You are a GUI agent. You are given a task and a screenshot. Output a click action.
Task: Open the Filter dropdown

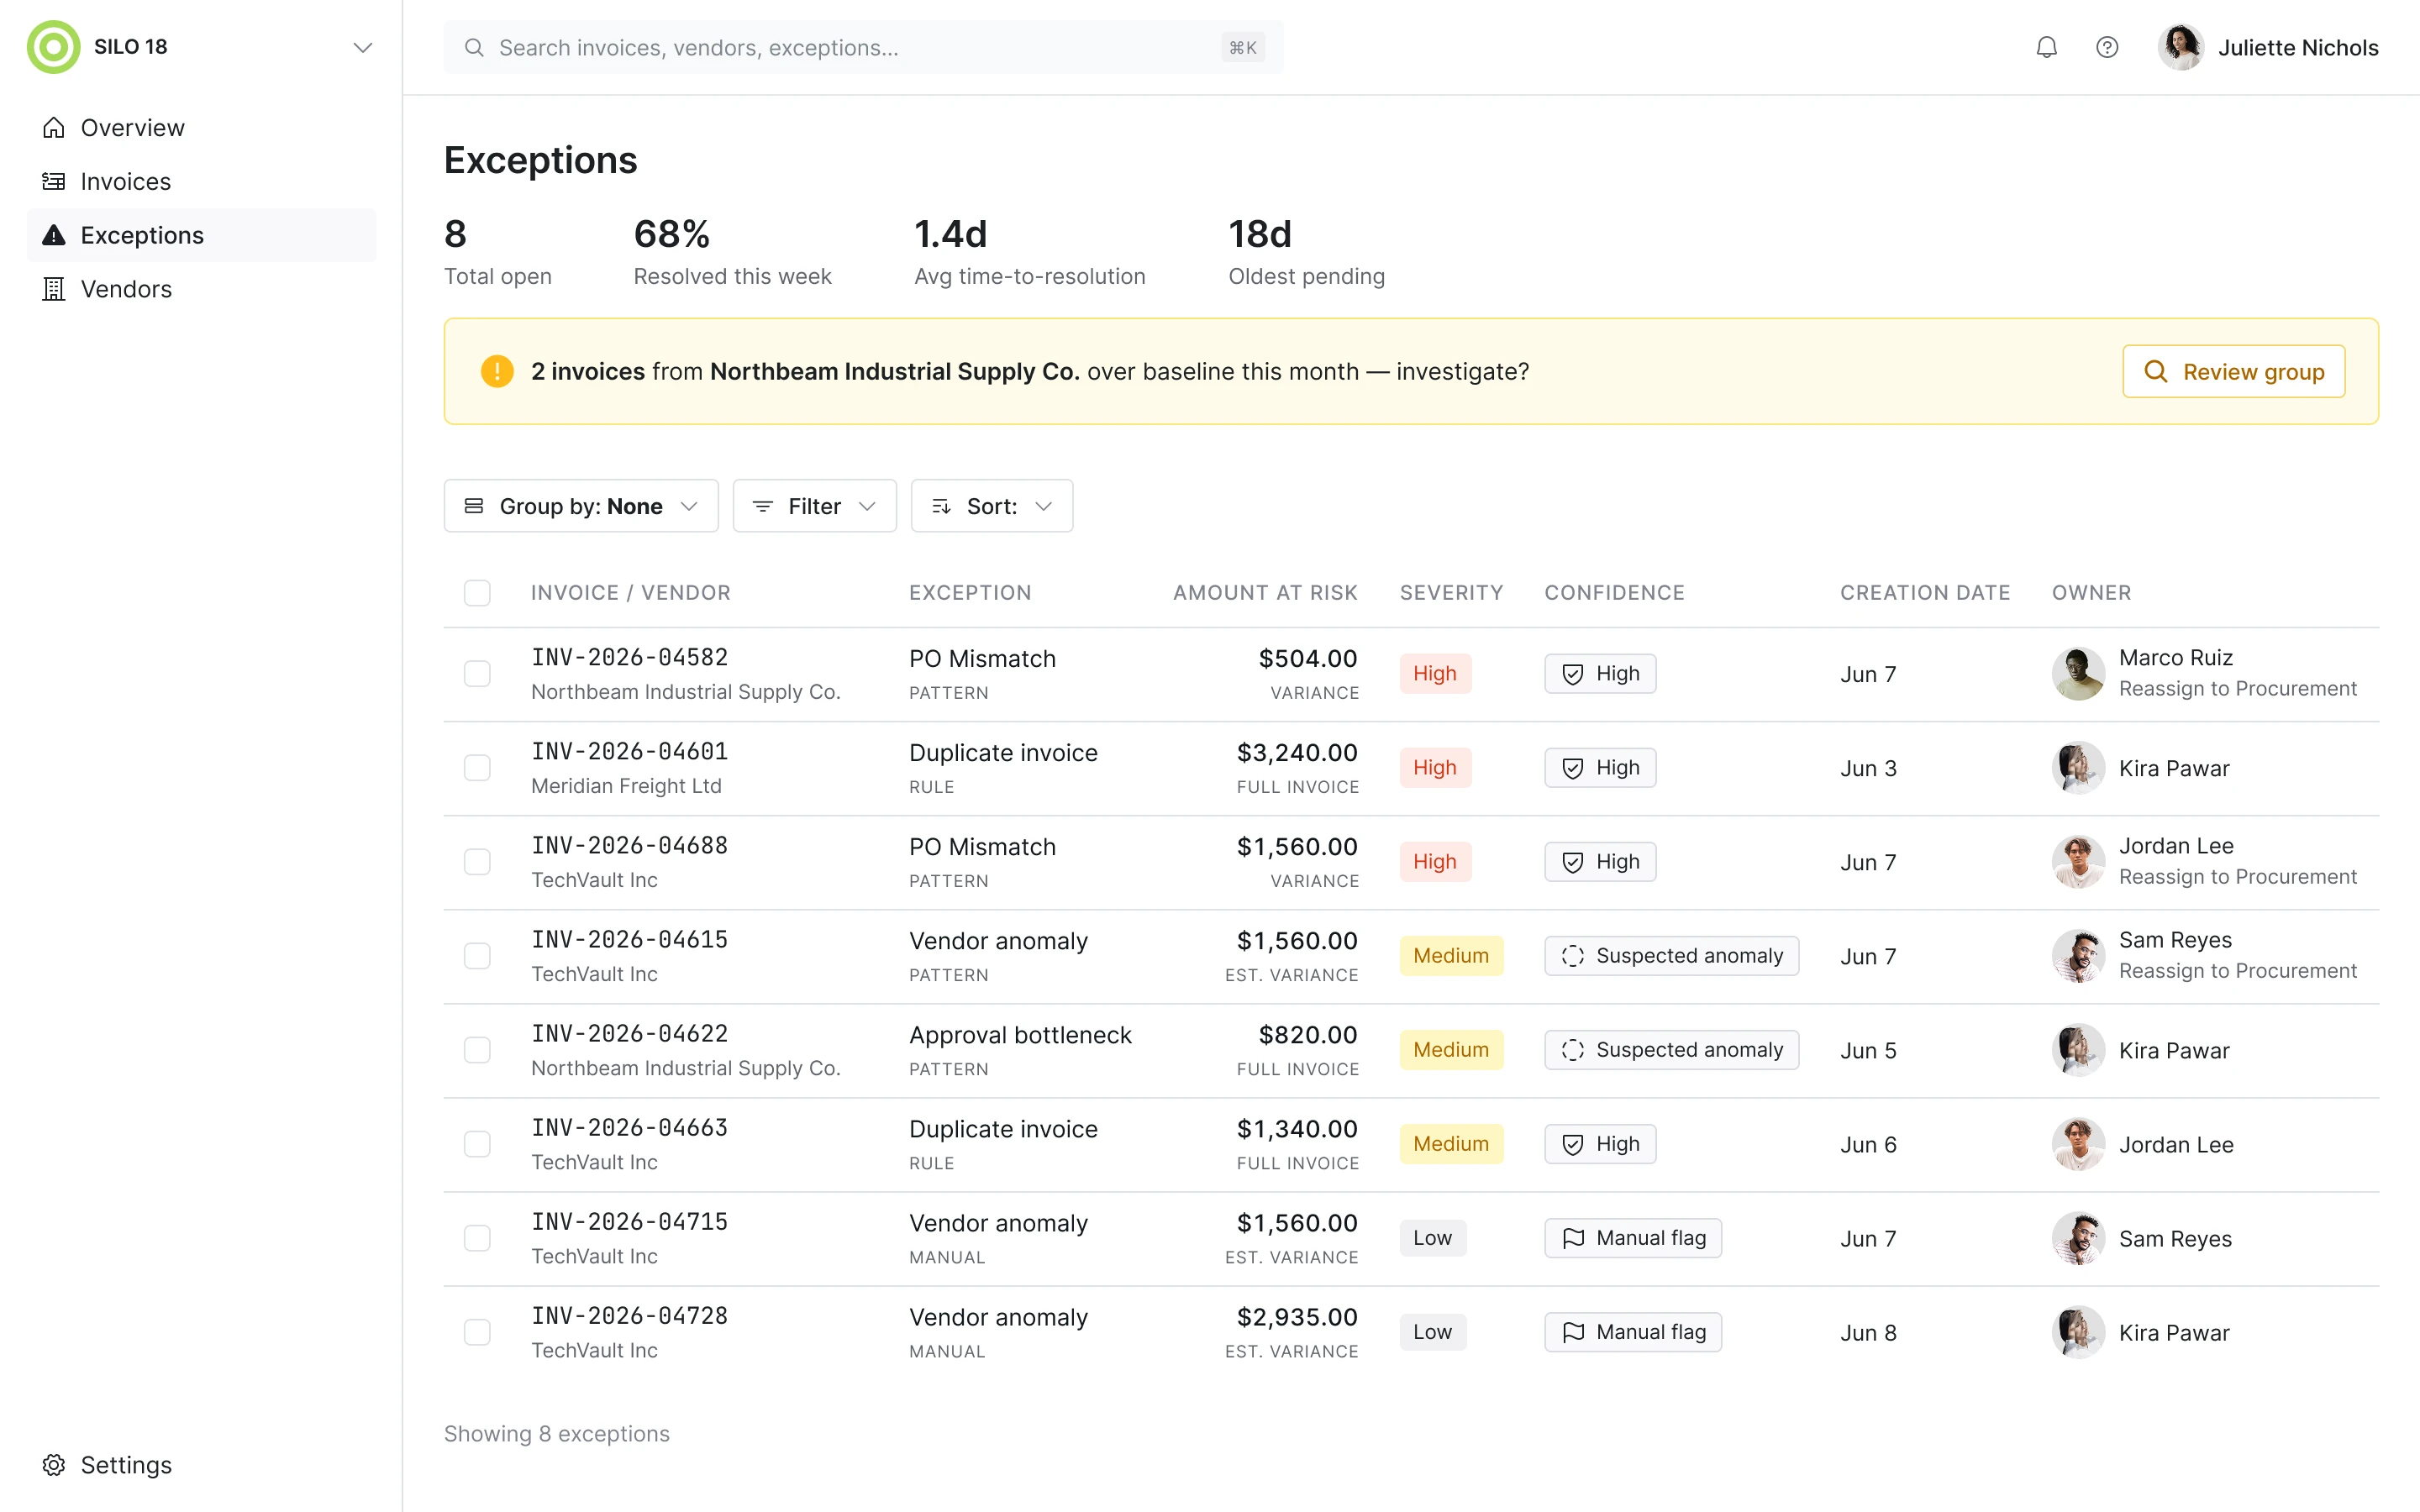point(814,506)
